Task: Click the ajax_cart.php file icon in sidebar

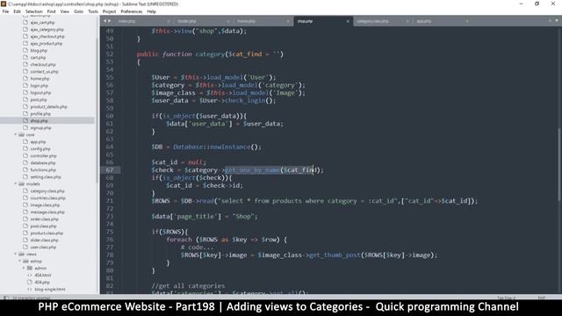Action: click(x=25, y=22)
